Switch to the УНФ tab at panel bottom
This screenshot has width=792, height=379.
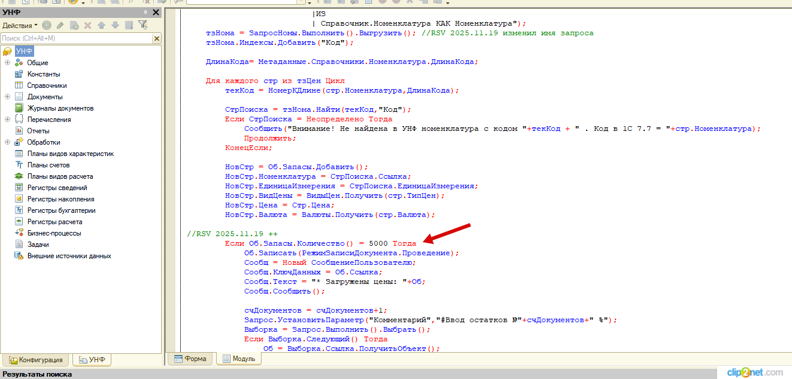click(x=92, y=360)
